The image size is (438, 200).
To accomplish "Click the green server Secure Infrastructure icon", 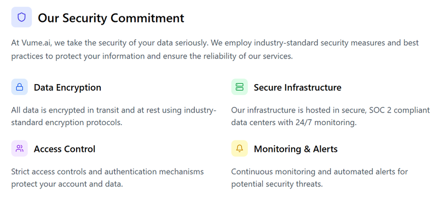I will [239, 87].
